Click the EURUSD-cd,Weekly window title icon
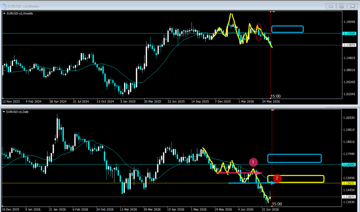 pos(4,6)
